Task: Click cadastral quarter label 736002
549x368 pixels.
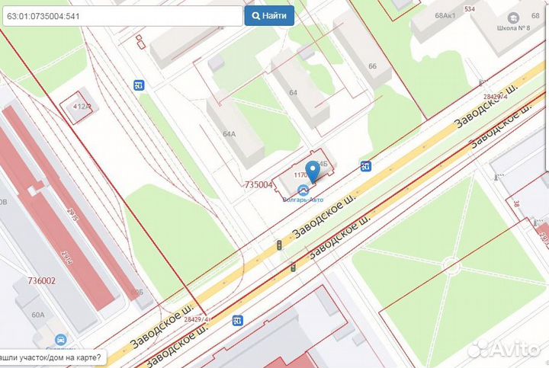Action: [x=41, y=280]
